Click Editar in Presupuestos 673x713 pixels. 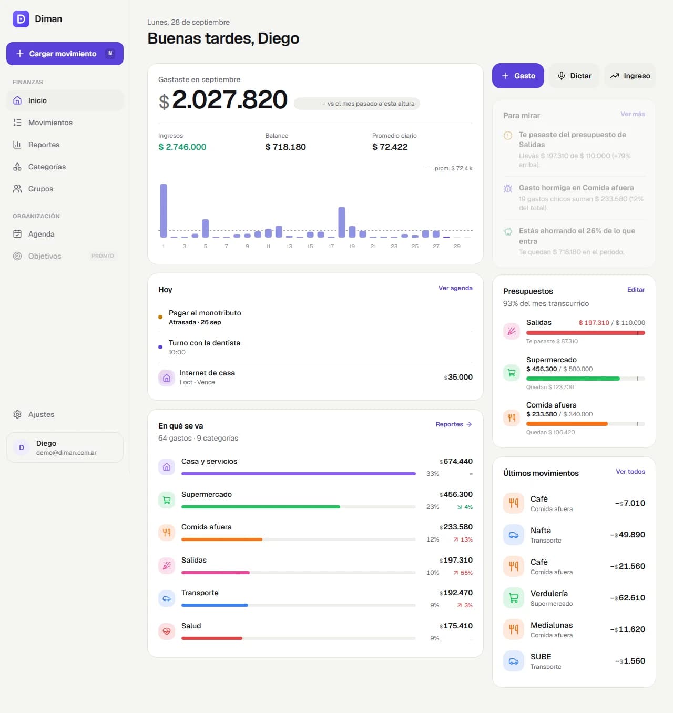[636, 290]
